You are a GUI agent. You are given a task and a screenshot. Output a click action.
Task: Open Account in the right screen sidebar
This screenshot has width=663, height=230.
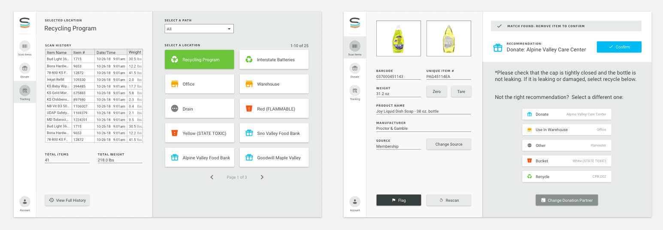[x=355, y=204]
